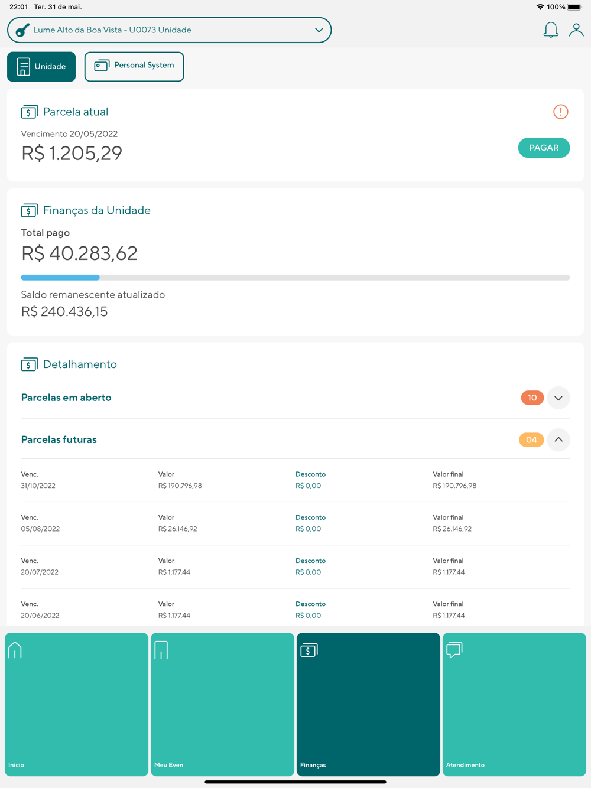The image size is (591, 788).
Task: Click the Valor final R$ 1.177,44 in 20/07/2022 row
Action: [449, 572]
